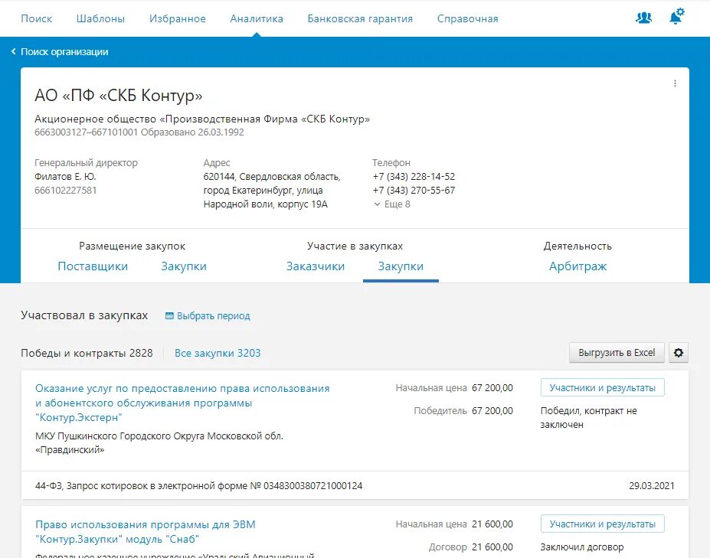This screenshot has height=558, width=710.
Task: Go back to Поиск организации
Action: point(64,51)
